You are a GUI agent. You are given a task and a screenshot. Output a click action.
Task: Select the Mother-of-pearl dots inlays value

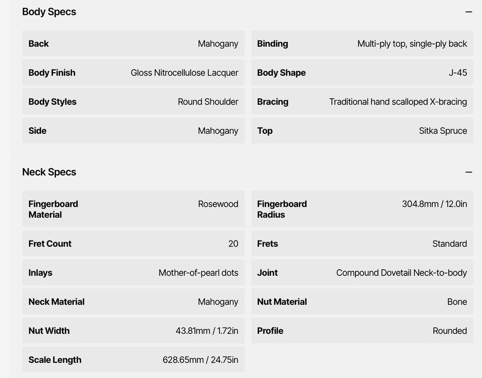[x=198, y=273]
